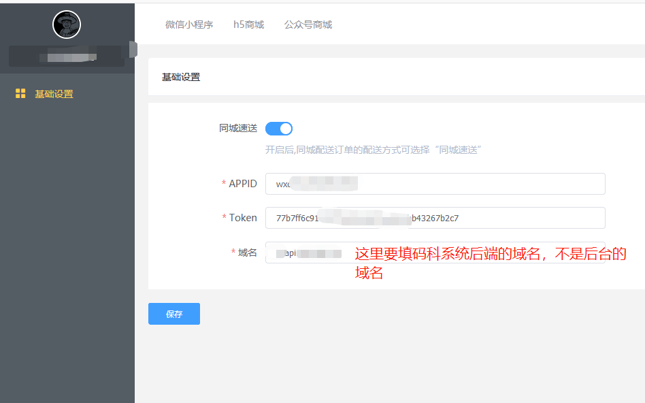Switch to the h5商城 tab
The height and width of the screenshot is (403, 645).
click(248, 25)
